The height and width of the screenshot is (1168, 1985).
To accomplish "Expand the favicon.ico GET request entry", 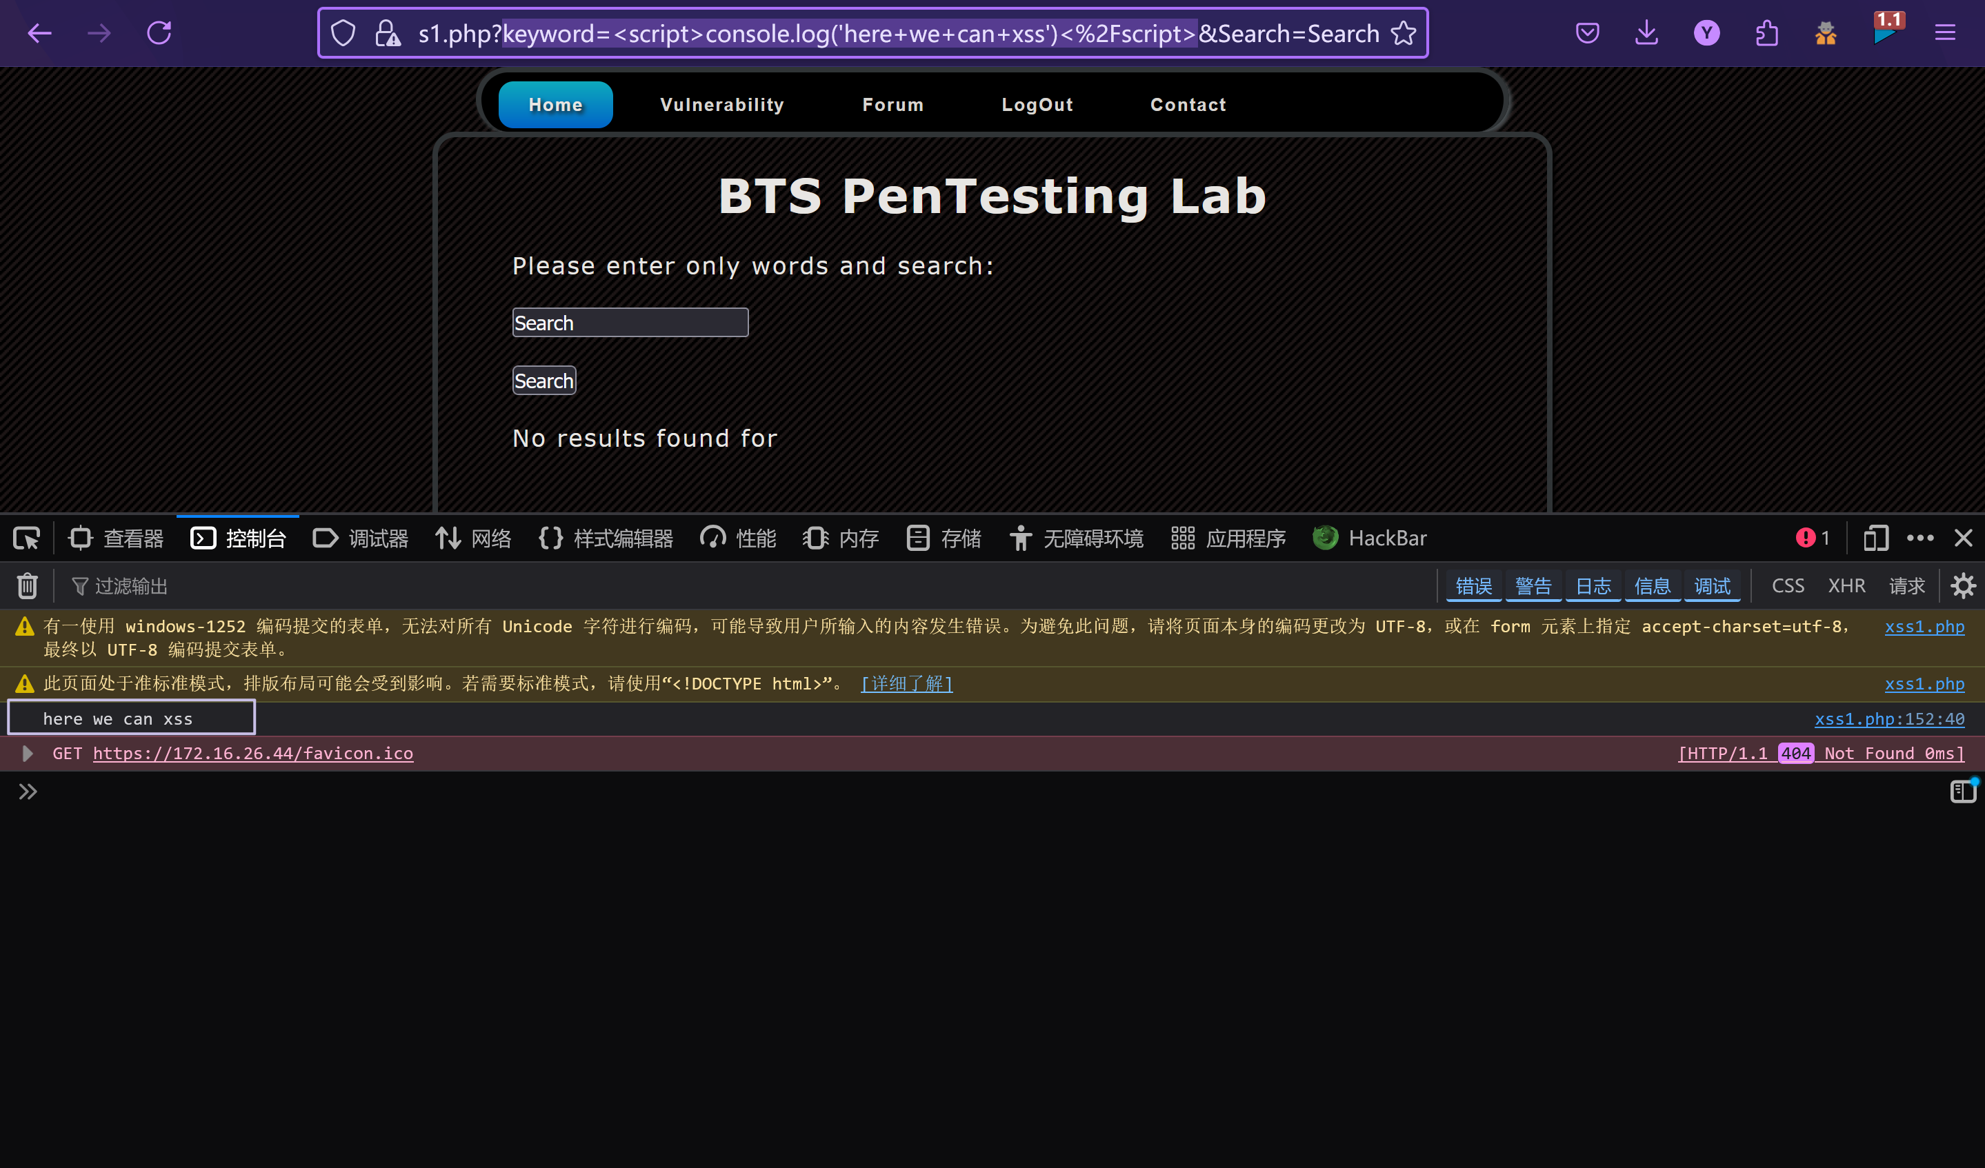I will click(x=28, y=754).
